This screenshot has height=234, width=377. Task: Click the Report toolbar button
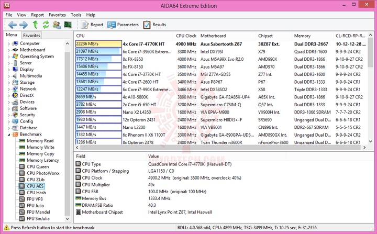[92, 25]
